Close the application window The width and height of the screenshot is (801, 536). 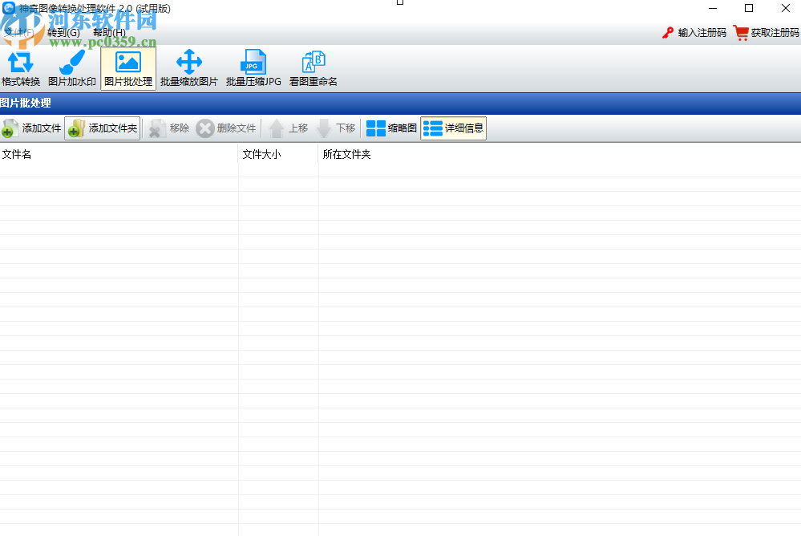coord(786,8)
